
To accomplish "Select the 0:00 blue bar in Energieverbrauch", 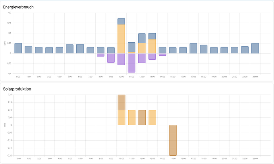I will (x=18, y=48).
